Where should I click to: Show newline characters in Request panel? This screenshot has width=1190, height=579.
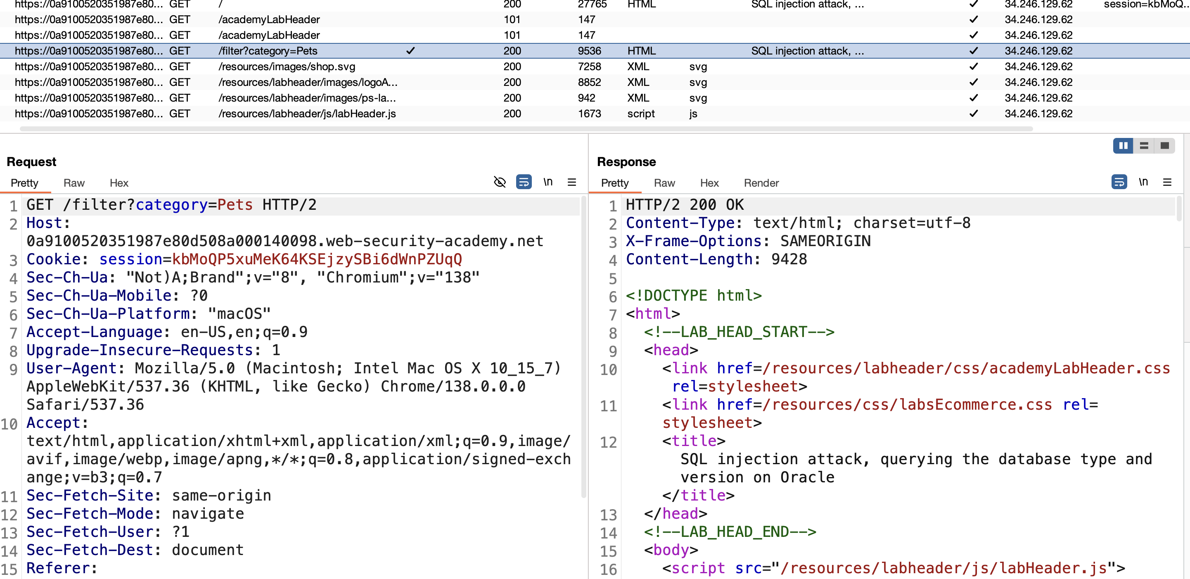[548, 182]
